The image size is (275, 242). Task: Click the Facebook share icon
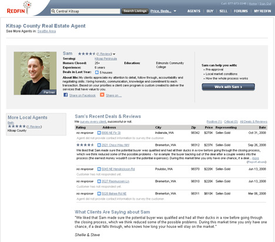(x=66, y=95)
